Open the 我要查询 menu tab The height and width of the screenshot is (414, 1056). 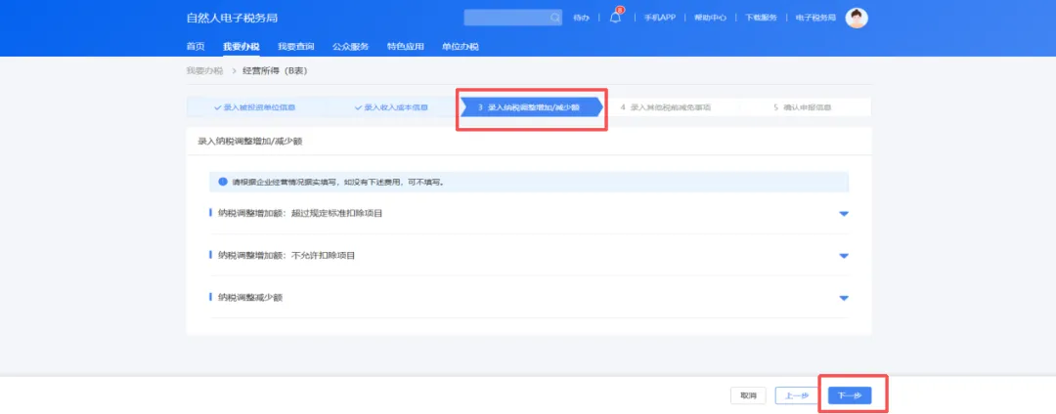295,47
